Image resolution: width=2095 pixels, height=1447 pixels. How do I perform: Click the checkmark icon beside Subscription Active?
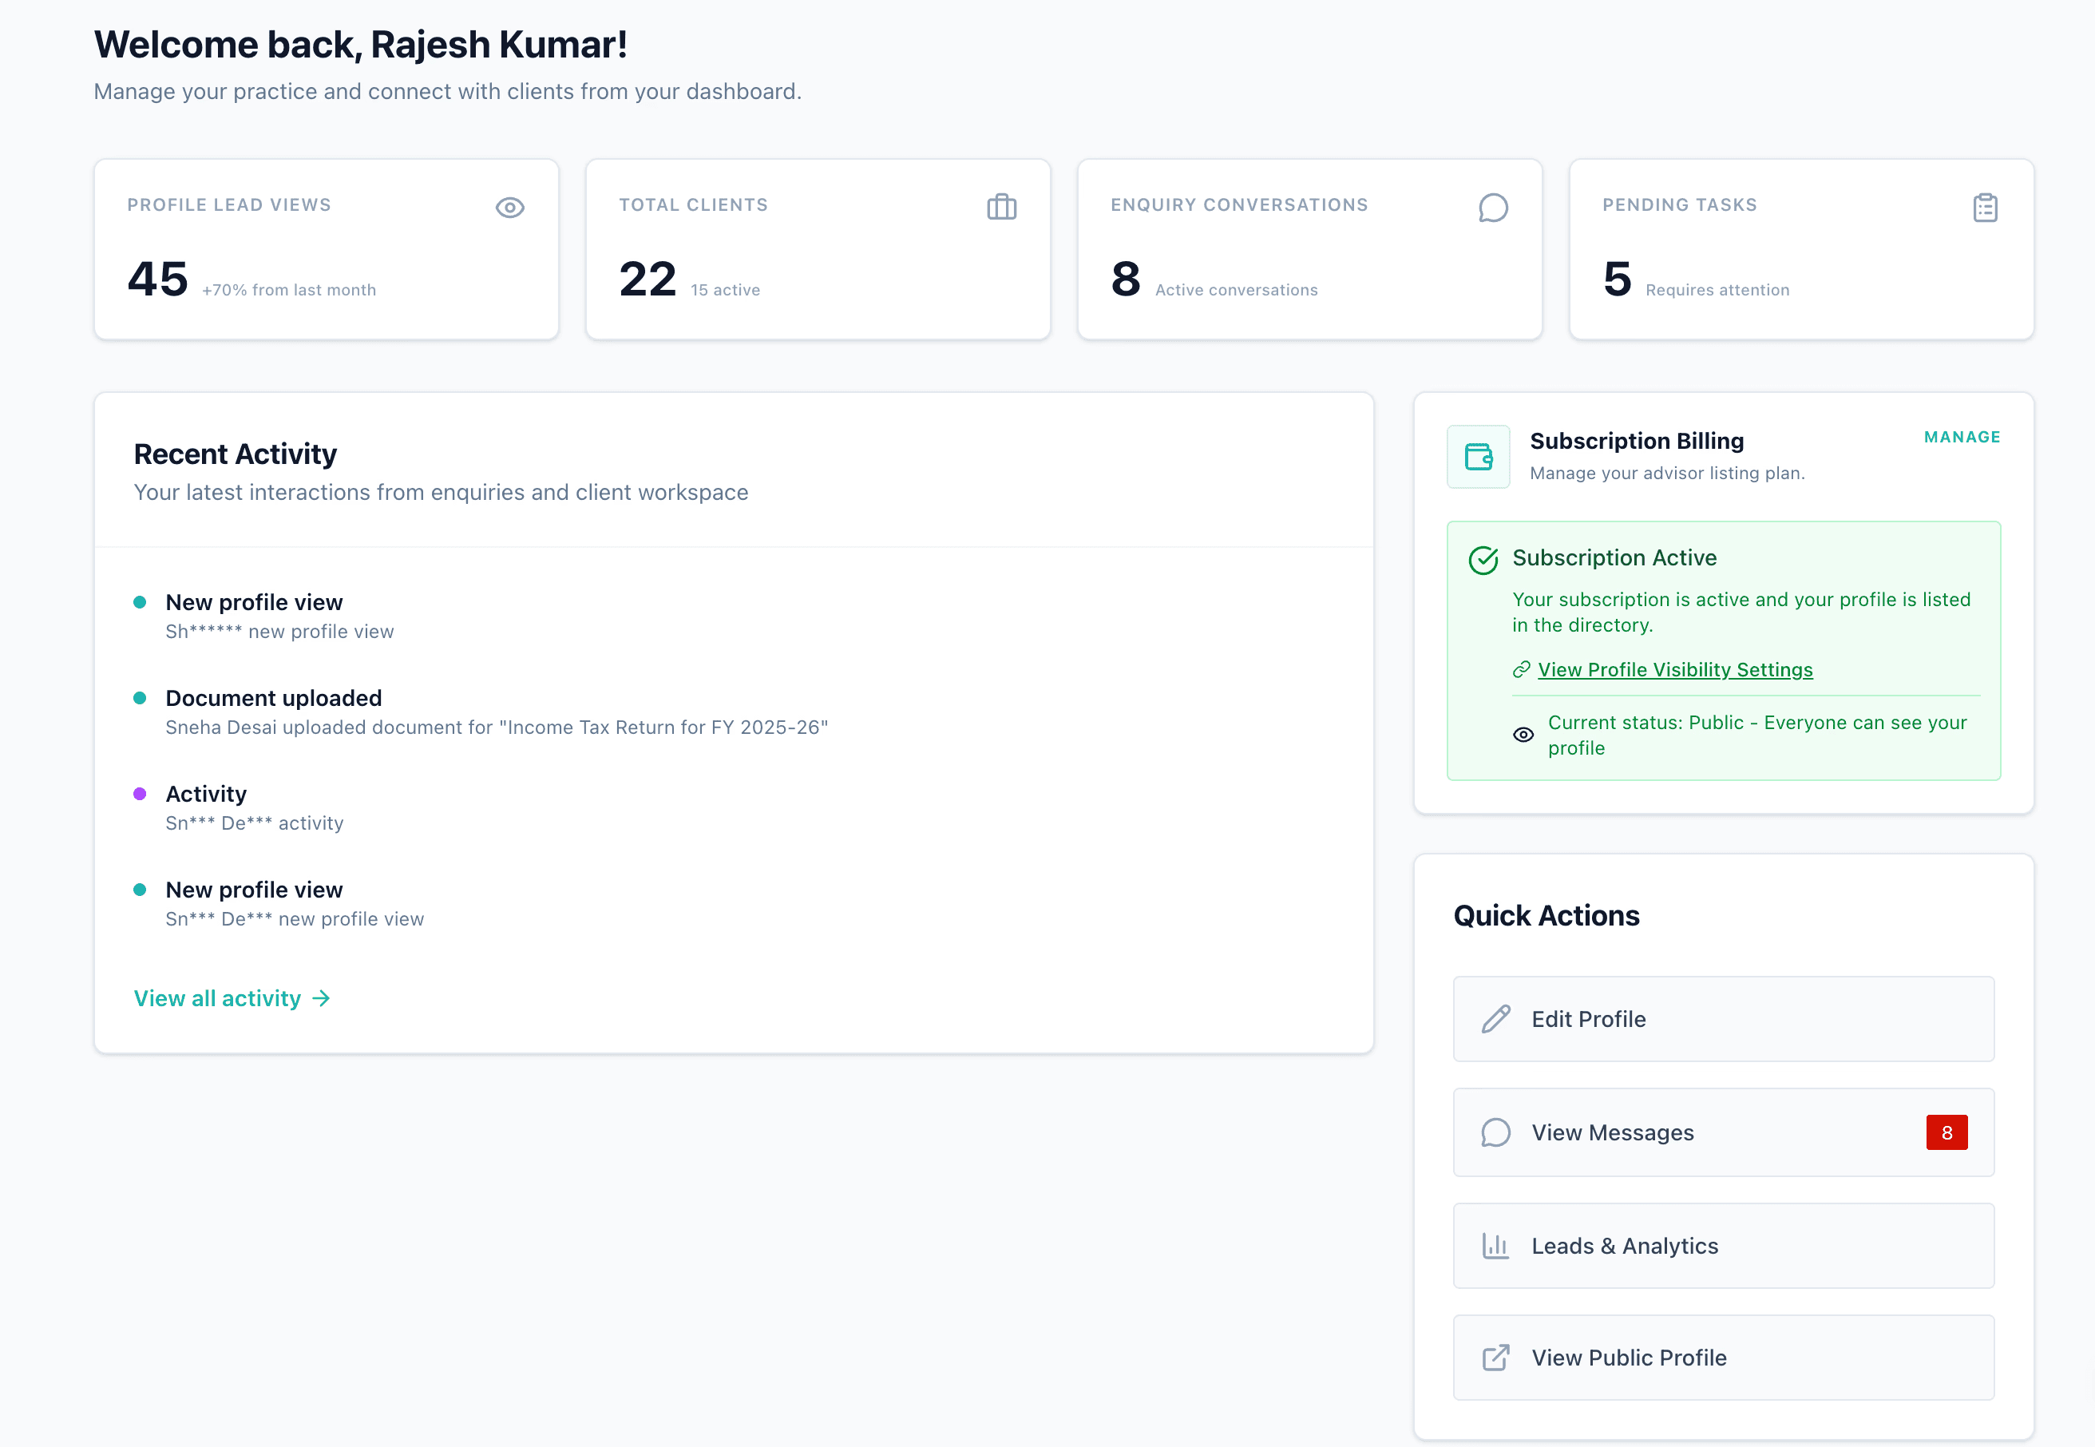tap(1483, 560)
